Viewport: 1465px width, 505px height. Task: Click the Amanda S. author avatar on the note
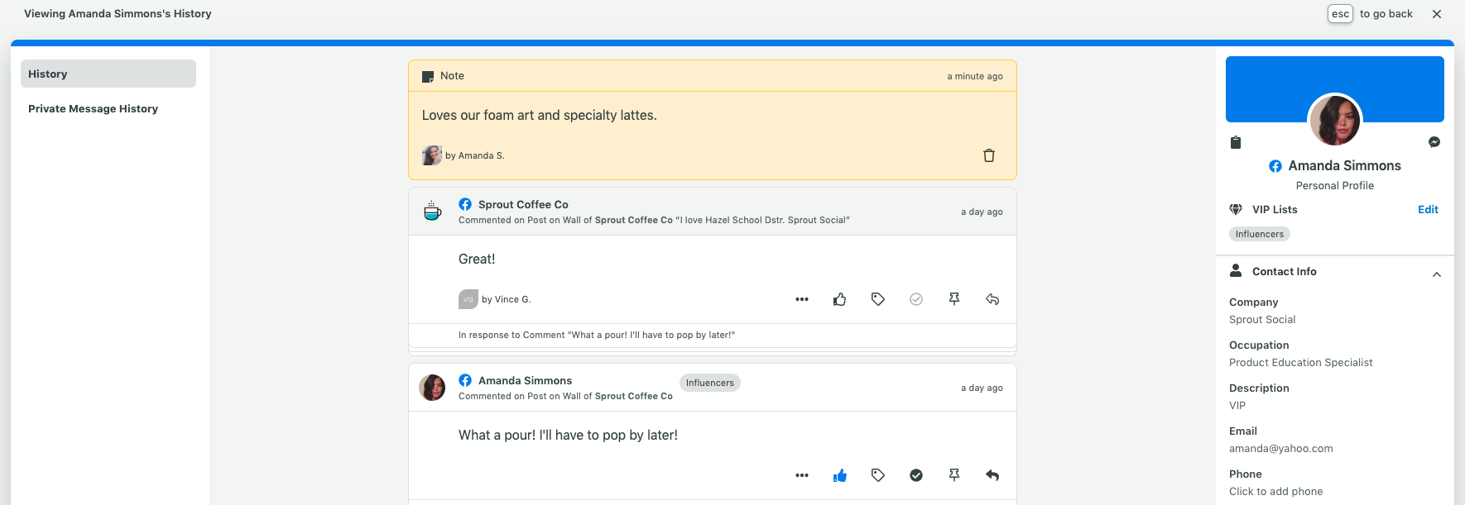pyautogui.click(x=432, y=155)
